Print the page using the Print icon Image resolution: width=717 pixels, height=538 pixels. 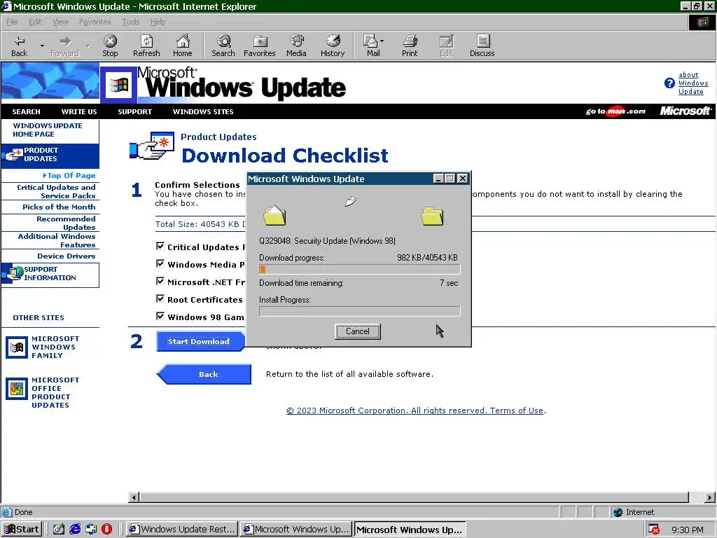(410, 41)
